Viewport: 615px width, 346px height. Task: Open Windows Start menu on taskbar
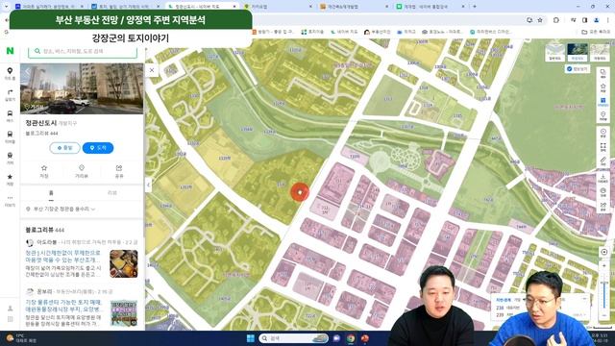(250, 338)
